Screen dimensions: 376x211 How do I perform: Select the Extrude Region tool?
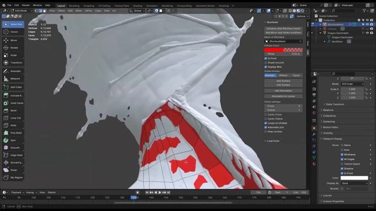click(x=13, y=96)
